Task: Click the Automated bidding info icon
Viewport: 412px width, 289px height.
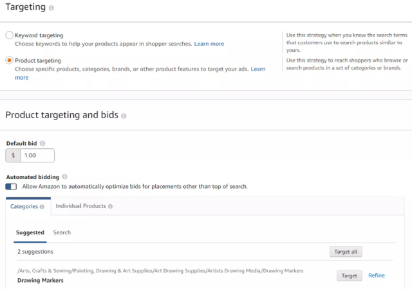Action: (x=64, y=177)
